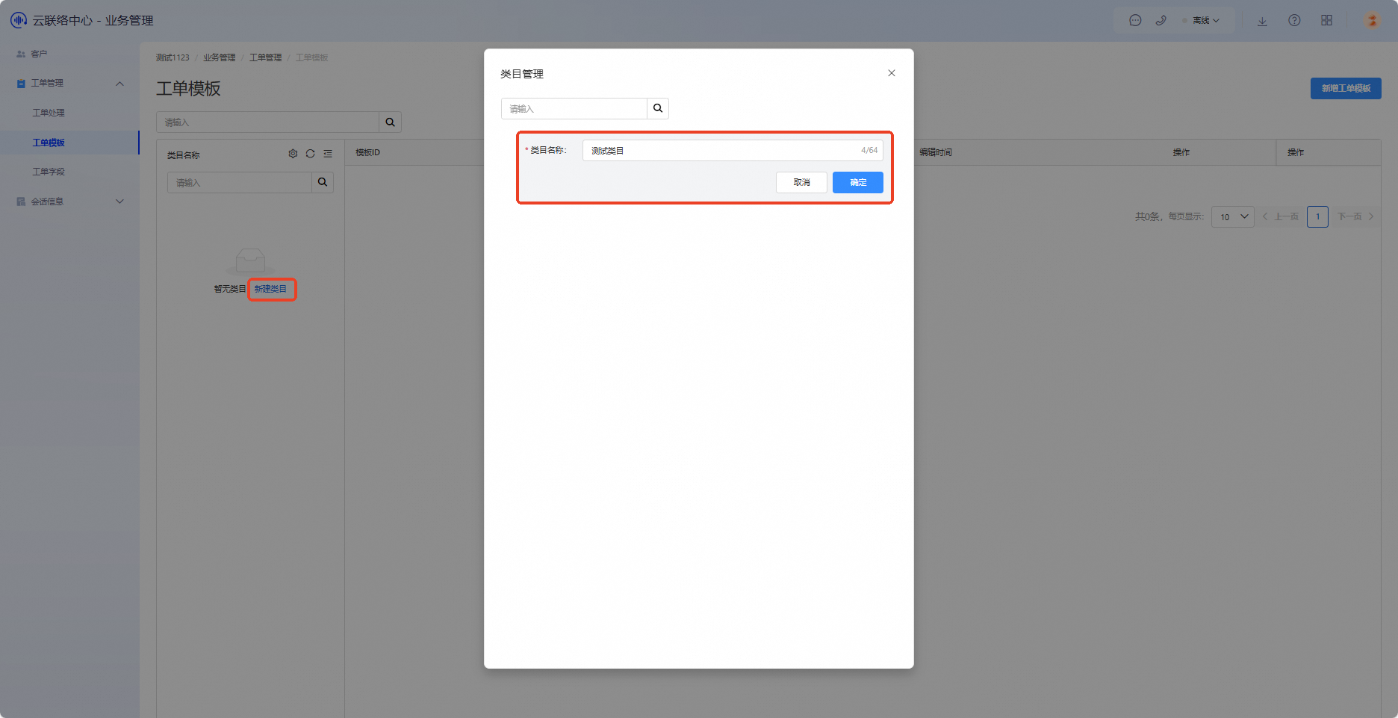The width and height of the screenshot is (1398, 718).
Task: Go to 上一页 previous page
Action: [1281, 216]
